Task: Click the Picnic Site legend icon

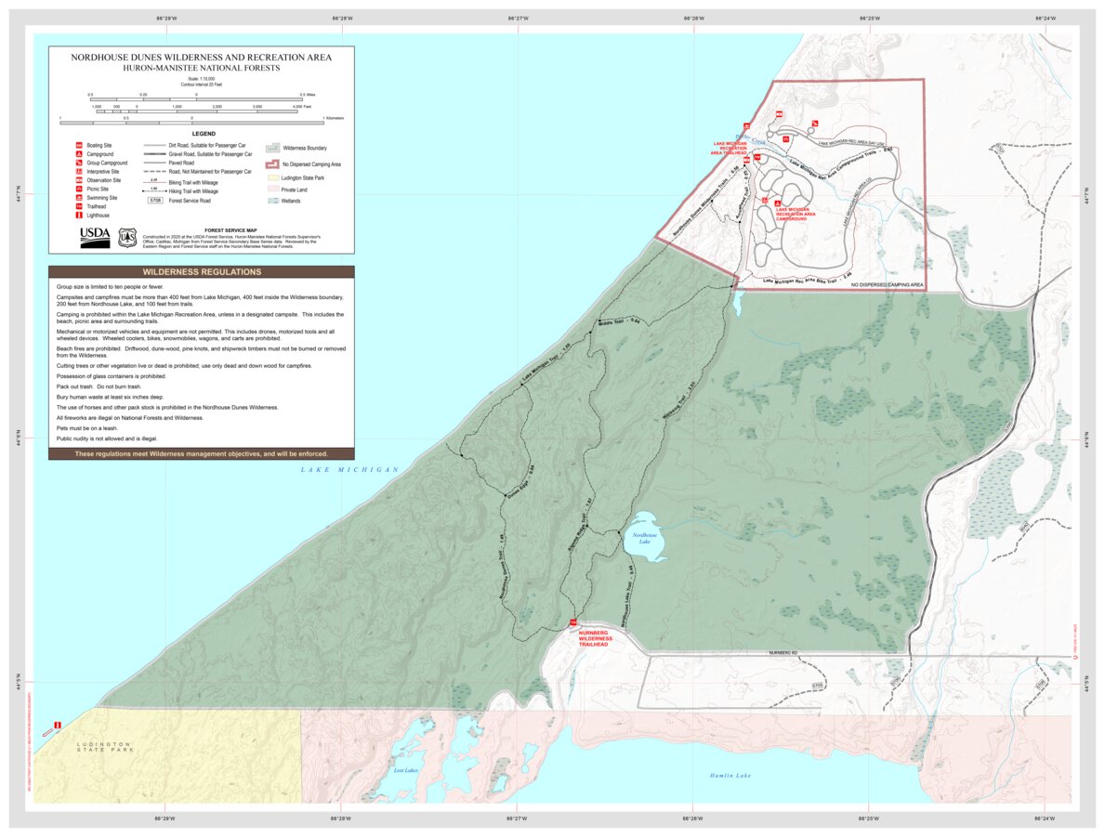Action: 79,189
